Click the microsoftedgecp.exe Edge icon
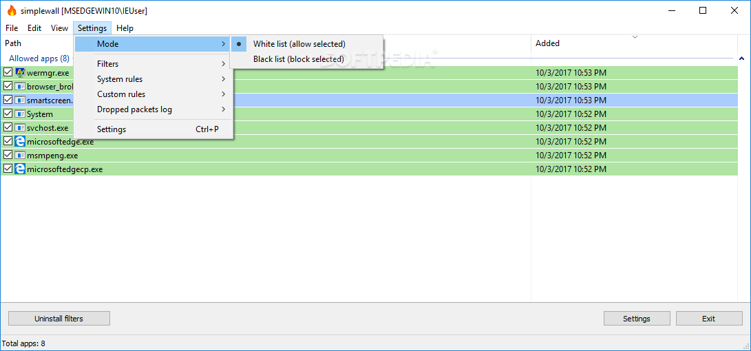 [x=20, y=169]
